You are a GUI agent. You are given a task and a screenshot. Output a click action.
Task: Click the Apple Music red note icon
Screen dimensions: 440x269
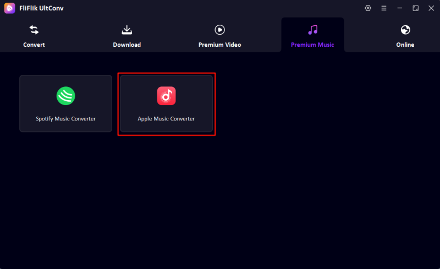pos(167,96)
